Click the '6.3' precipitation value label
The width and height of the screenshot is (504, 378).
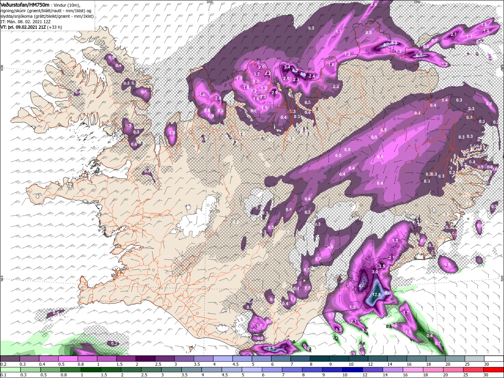point(419,56)
